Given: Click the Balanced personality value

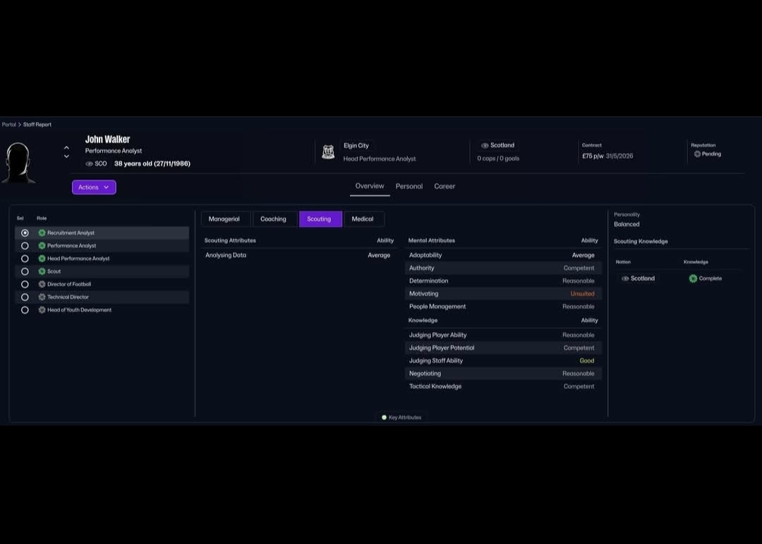Looking at the screenshot, I should coord(627,224).
